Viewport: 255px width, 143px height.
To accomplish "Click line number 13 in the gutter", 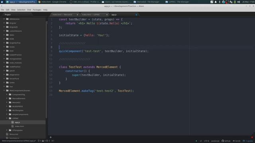I will [51, 67].
